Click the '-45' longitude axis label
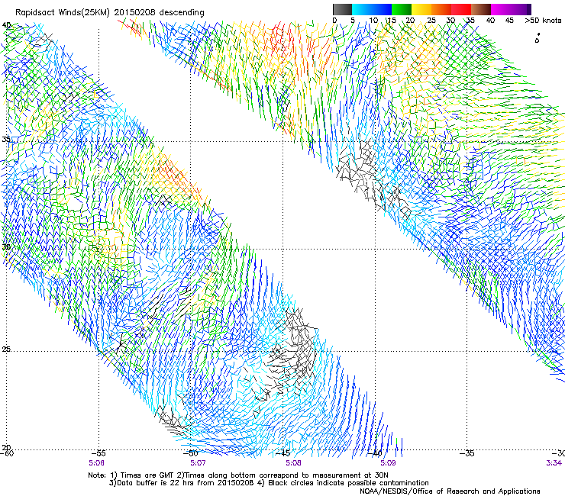 [282, 453]
